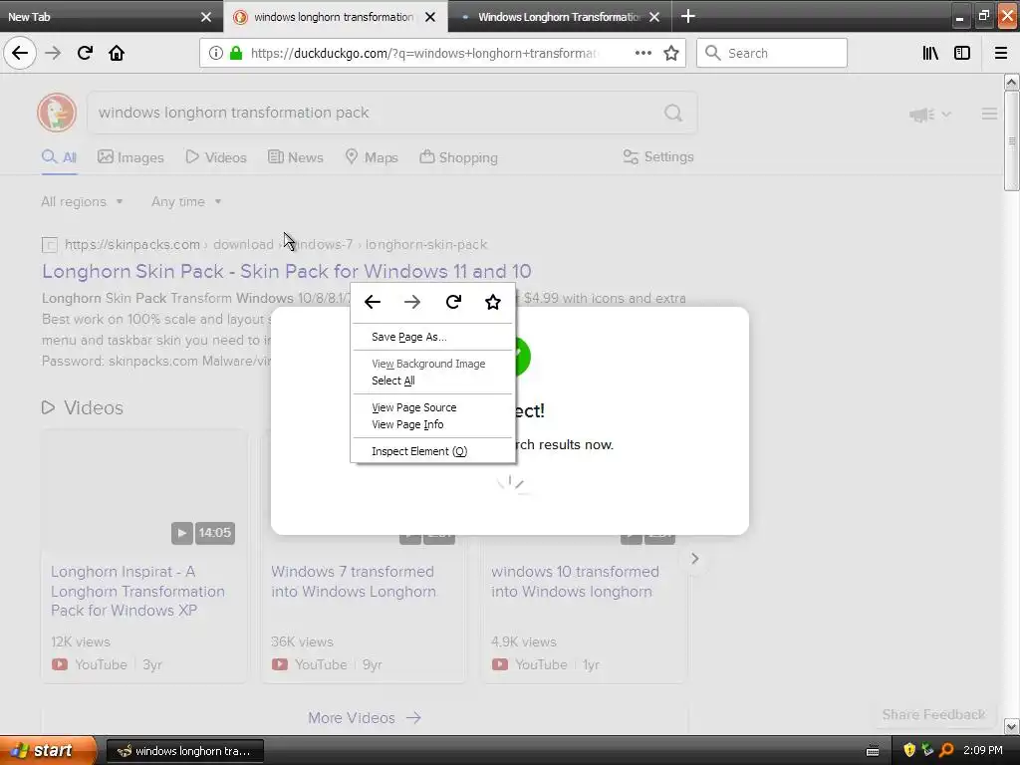Viewport: 1020px width, 765px height.
Task: Click the More Videos link
Action: (365, 717)
